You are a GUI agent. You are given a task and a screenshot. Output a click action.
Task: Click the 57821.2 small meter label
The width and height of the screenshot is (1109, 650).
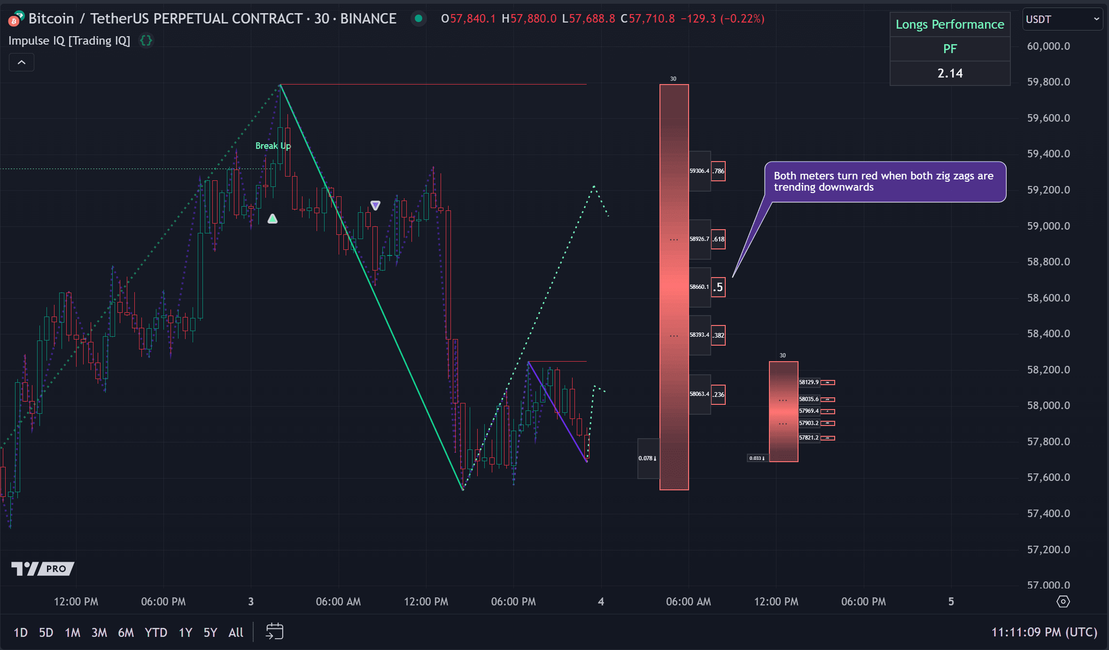[809, 438]
